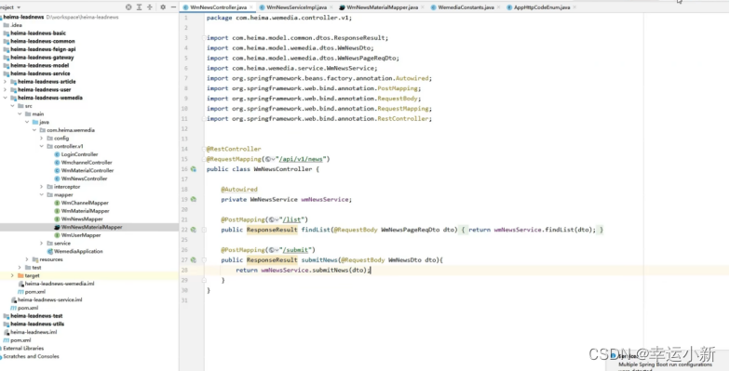730x371 pixels.
Task: Expand the test folder under src
Action: (x=20, y=268)
